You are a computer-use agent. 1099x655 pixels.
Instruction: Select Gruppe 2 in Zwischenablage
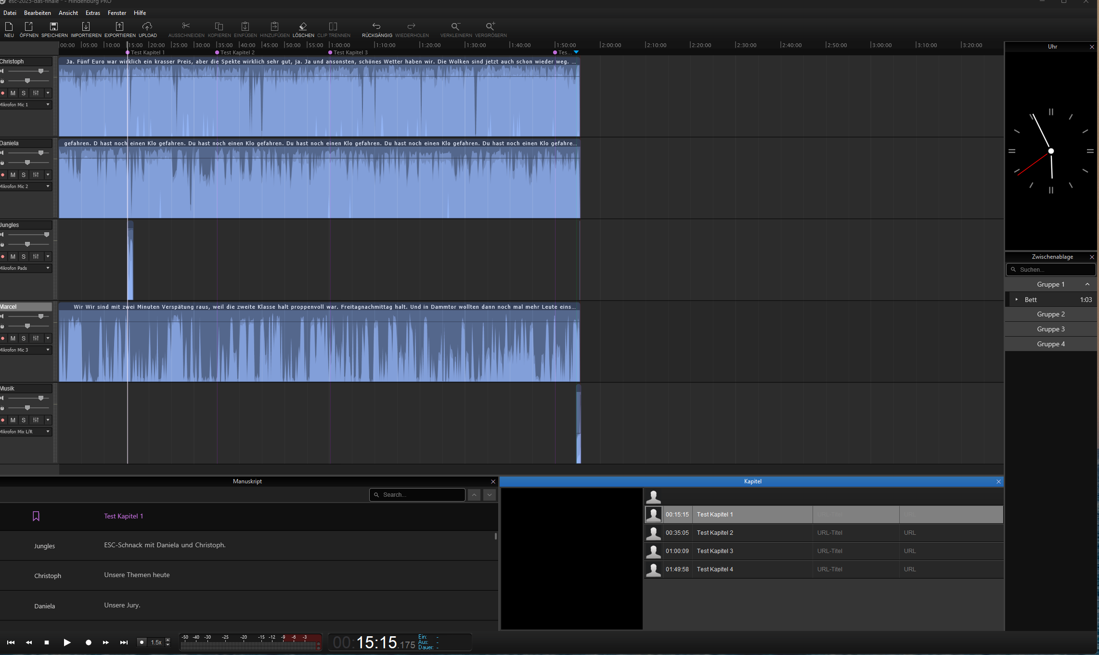tap(1051, 314)
